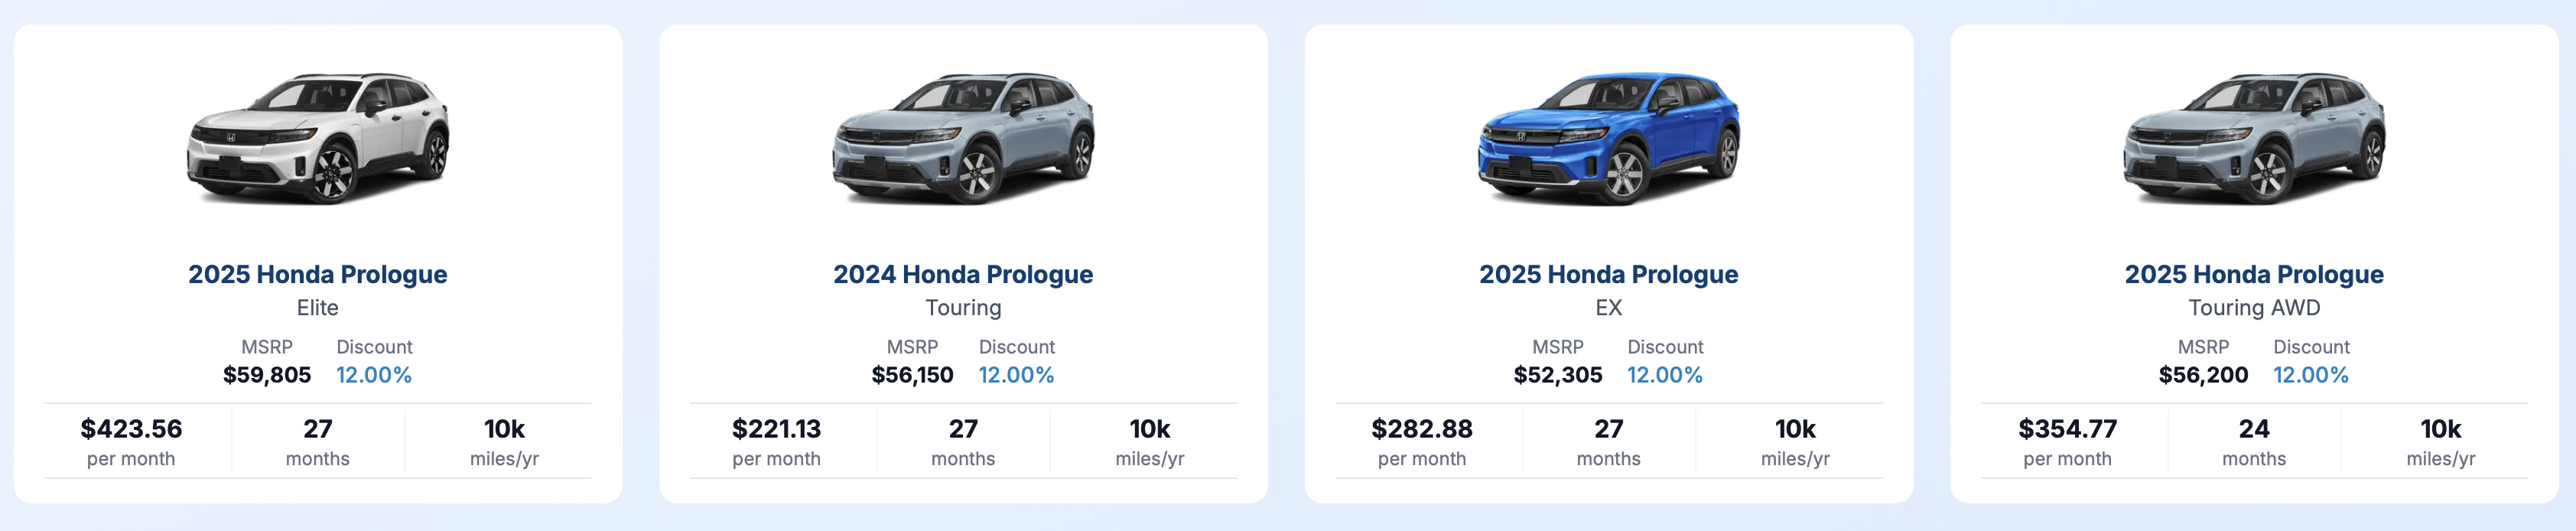Open the 2024 Honda Prologue title link

pyautogui.click(x=963, y=274)
